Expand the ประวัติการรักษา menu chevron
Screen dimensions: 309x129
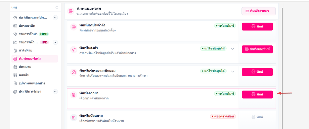55,92
